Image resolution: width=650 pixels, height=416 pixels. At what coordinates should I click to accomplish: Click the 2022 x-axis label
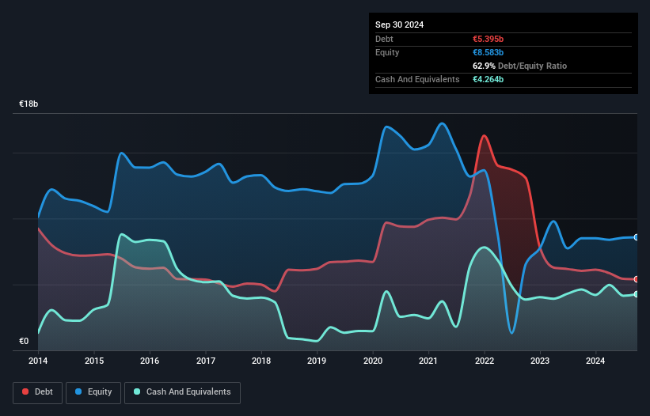pos(485,361)
